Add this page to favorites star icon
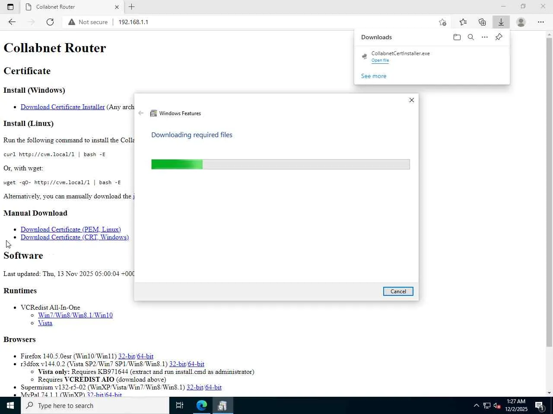This screenshot has width=553, height=414. [x=442, y=22]
